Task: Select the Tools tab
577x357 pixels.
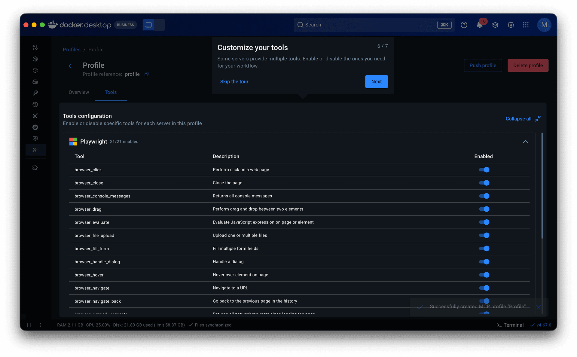Action: tap(111, 92)
